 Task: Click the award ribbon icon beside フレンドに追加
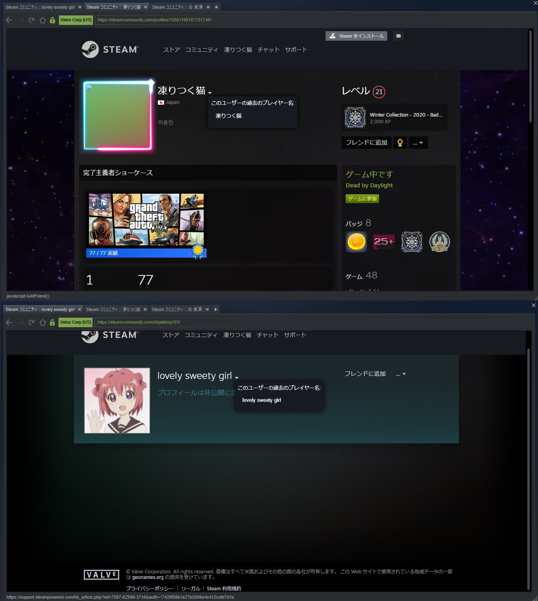pyautogui.click(x=400, y=143)
